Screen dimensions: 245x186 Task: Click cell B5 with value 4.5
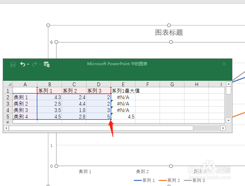[50, 116]
